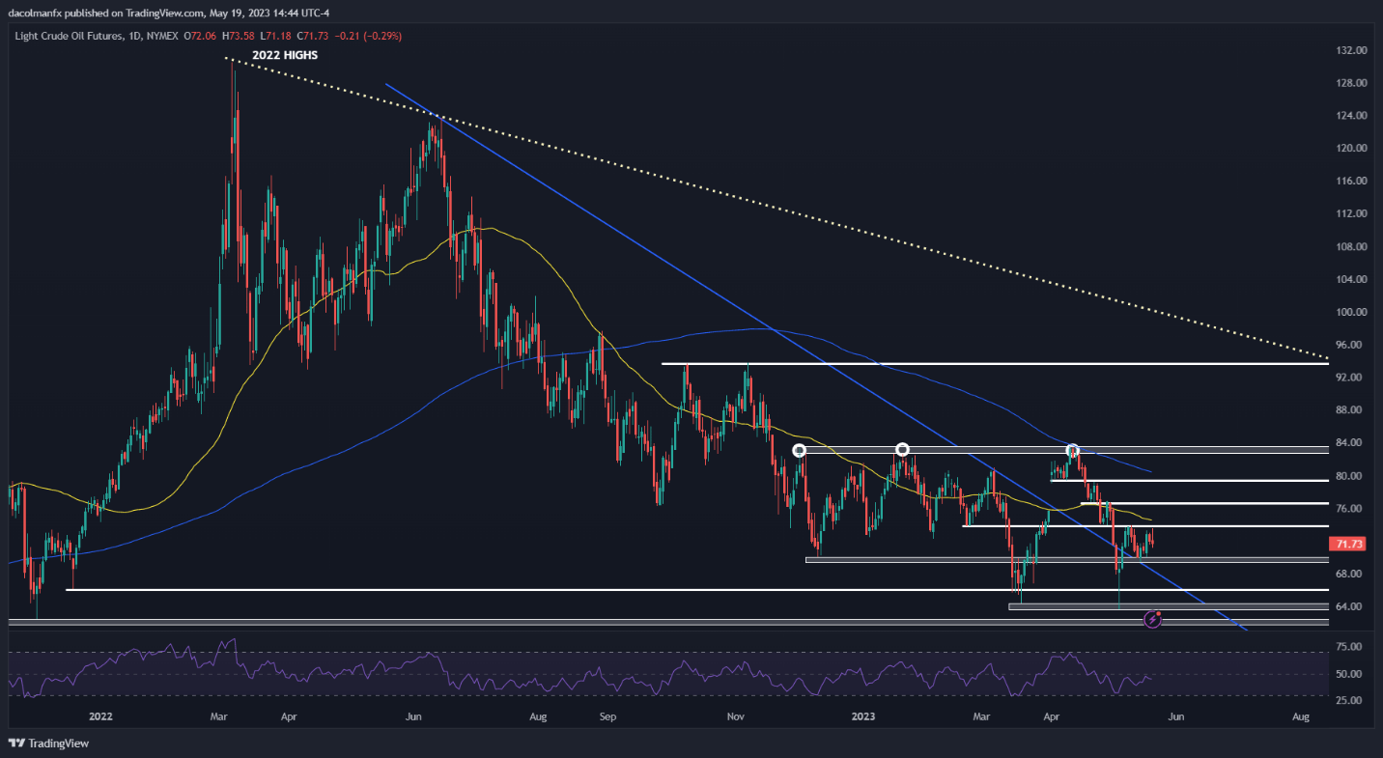Click the Sep label on time axis

point(607,717)
